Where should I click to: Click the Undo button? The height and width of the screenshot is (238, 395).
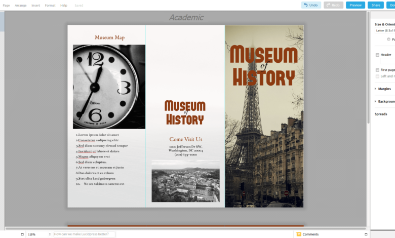point(311,5)
